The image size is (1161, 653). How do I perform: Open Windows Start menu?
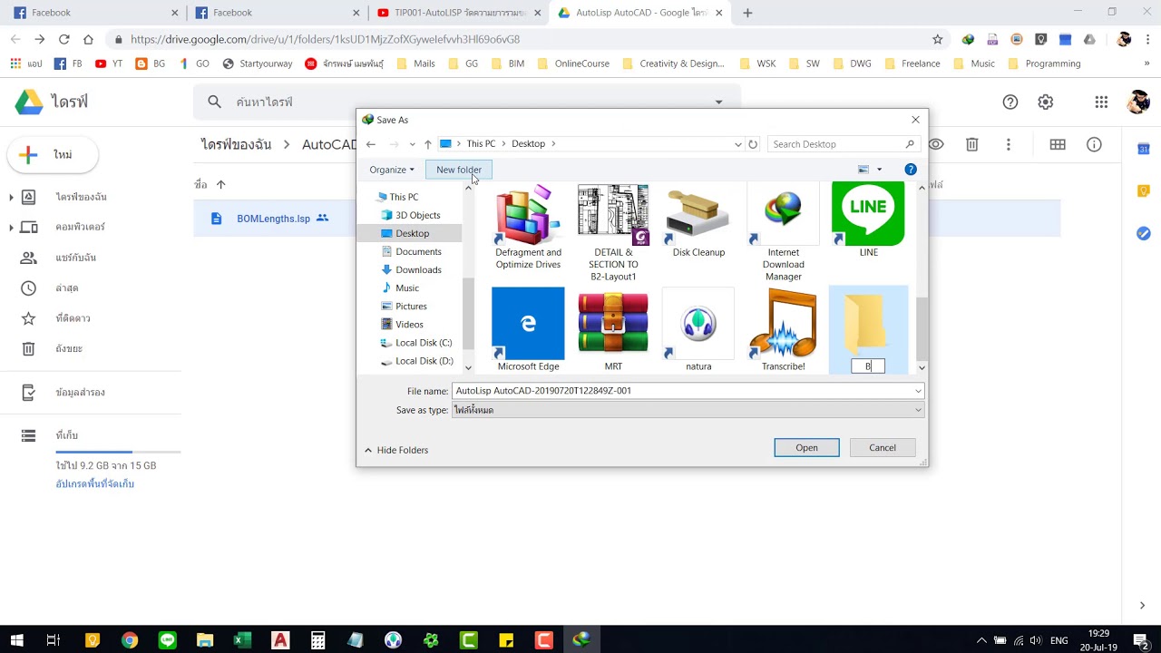pos(16,640)
